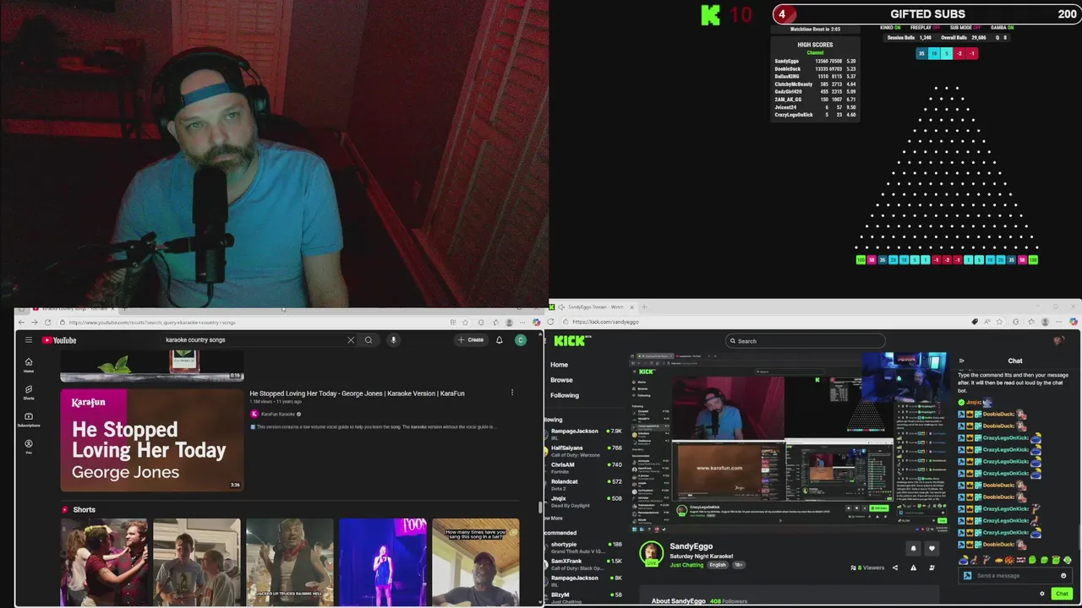The width and height of the screenshot is (1082, 608).
Task: Click the heart follow icon for SandyEggo
Action: [x=932, y=548]
